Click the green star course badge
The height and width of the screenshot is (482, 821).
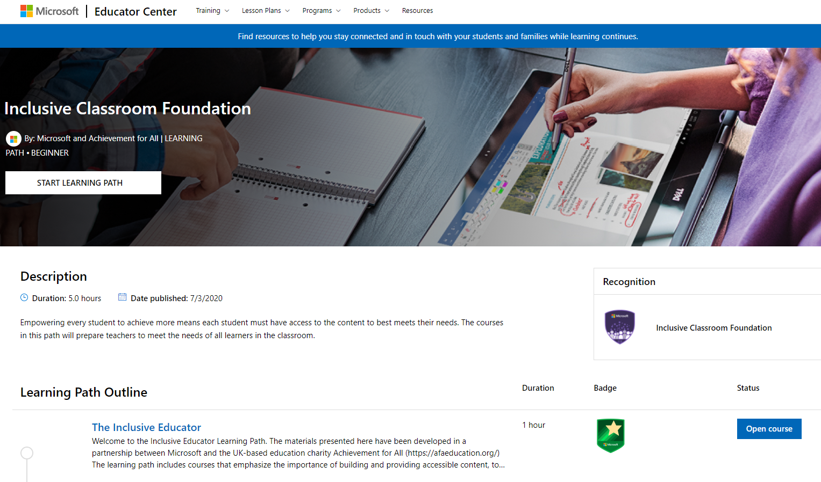(x=611, y=436)
